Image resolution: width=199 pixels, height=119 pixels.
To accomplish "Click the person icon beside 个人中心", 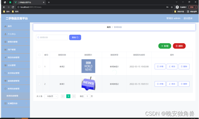I will pos(5,34).
